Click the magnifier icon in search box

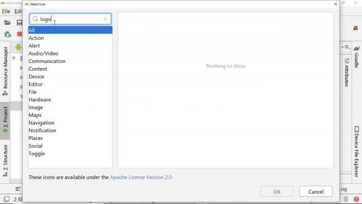tap(35, 19)
